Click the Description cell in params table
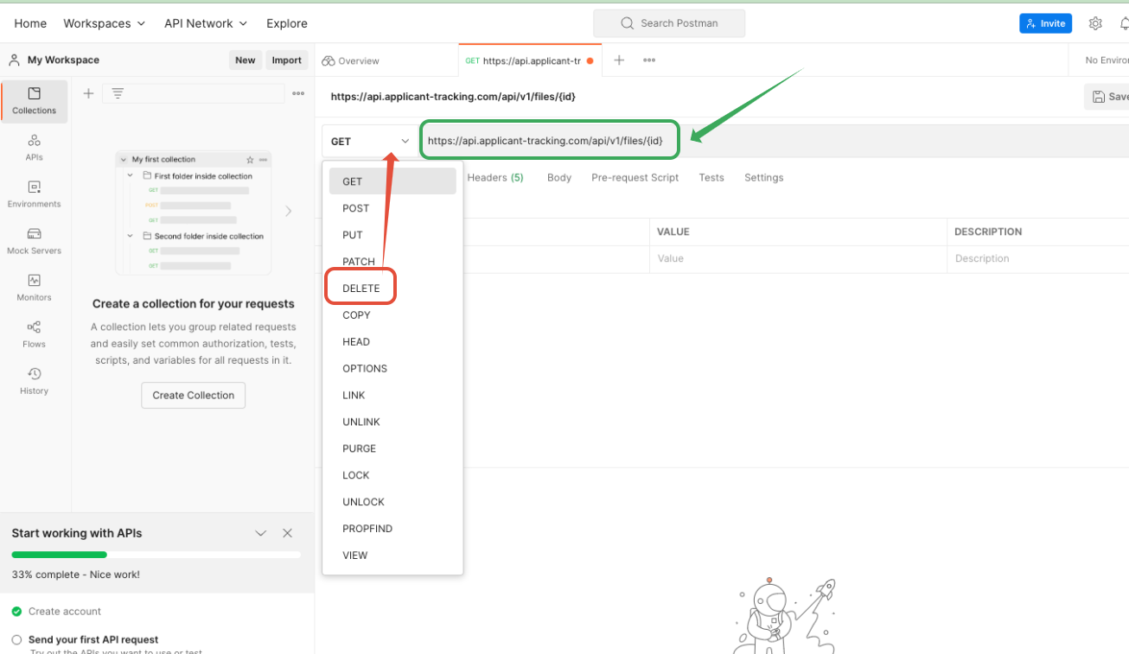The image size is (1129, 654). [1038, 258]
